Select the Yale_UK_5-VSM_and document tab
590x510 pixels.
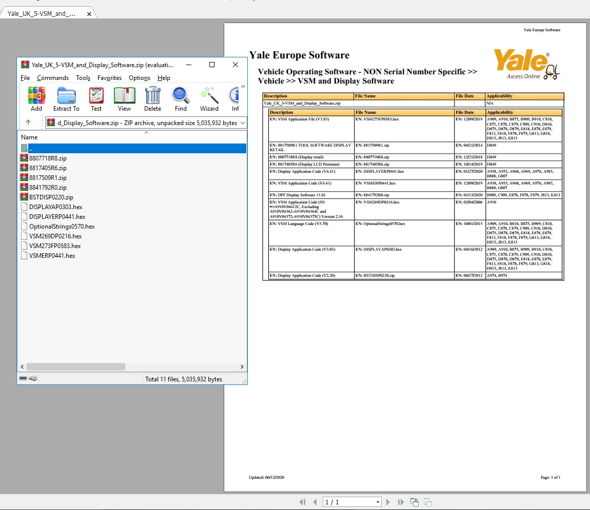pos(42,13)
